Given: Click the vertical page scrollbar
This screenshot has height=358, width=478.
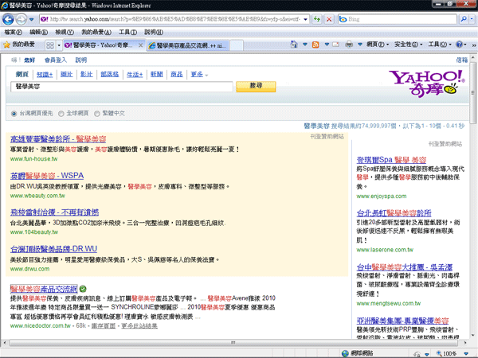Looking at the screenshot, I should [x=473, y=199].
